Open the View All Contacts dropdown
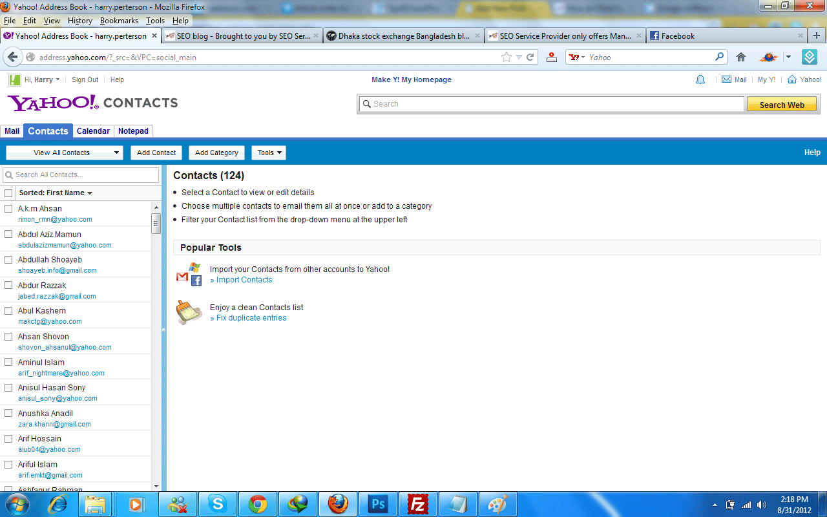Screen dimensions: 827x517 click(65, 153)
